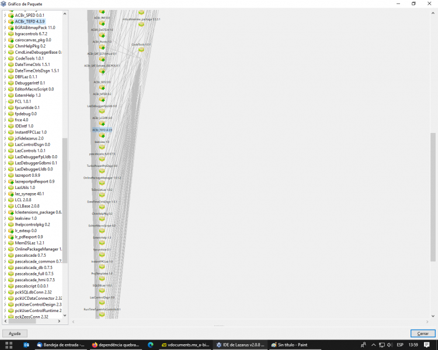Select the ToDoListLaz 1.0.2 graph node icon
Screen dimensions: 438x350
click(102, 195)
